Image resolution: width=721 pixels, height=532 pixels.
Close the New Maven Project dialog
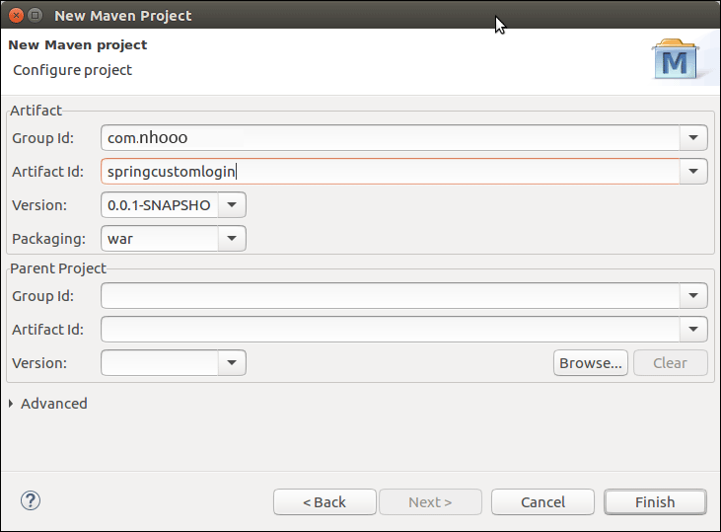tap(13, 15)
